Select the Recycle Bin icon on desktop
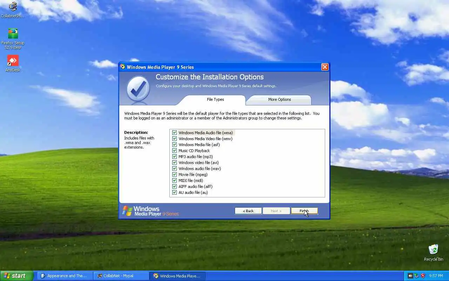 pos(434,253)
